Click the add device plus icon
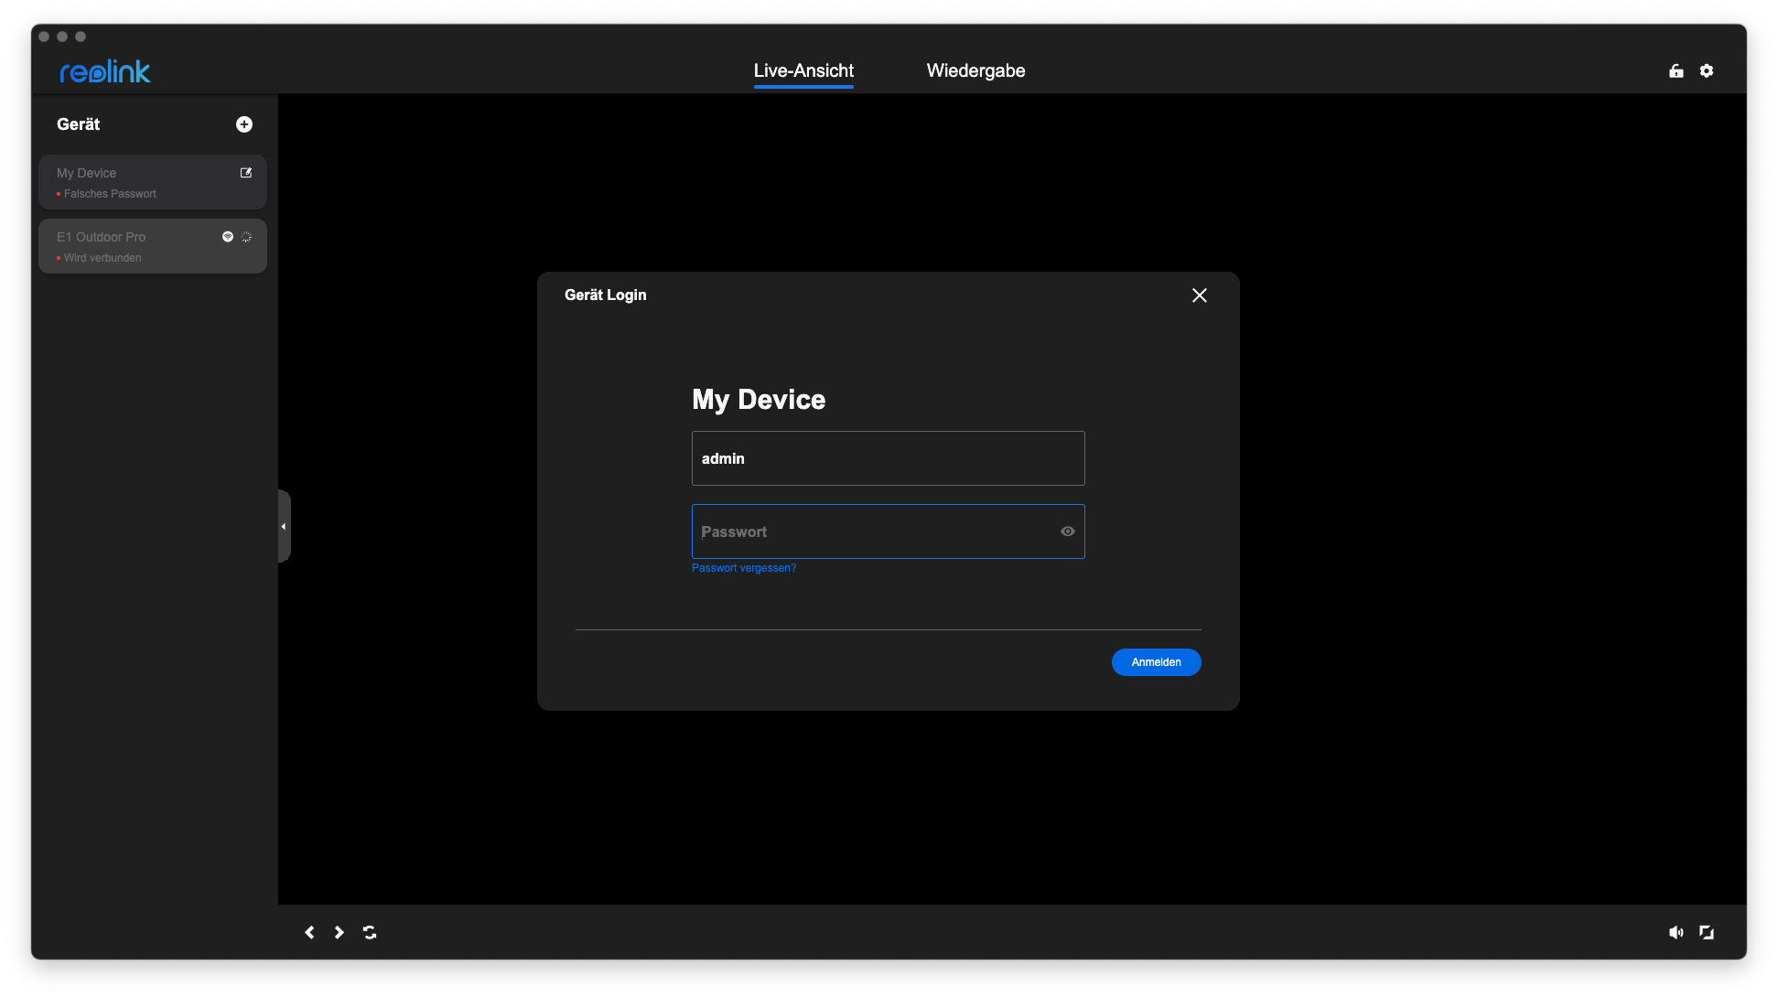Viewport: 1778px width, 998px height. click(244, 124)
